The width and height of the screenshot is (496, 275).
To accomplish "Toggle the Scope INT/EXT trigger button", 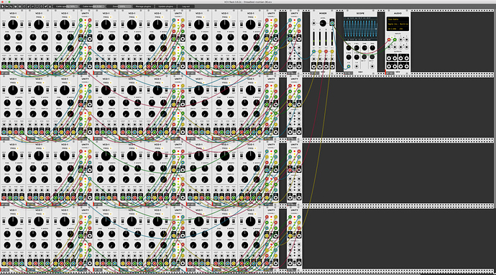I will [x=372, y=57].
